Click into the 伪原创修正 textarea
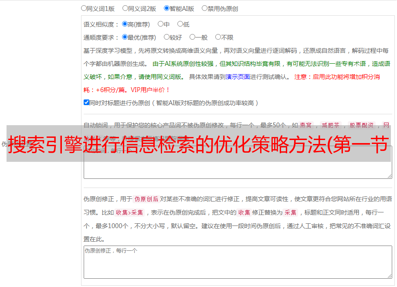 click(238, 262)
